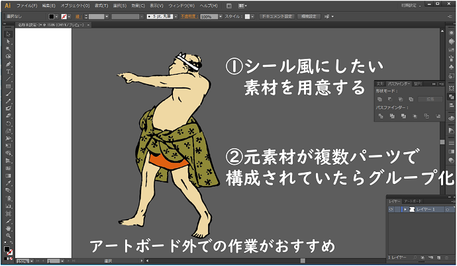This screenshot has height=266, width=457.
Task: Click the Minus Front shape mode icon
Action: click(x=390, y=99)
